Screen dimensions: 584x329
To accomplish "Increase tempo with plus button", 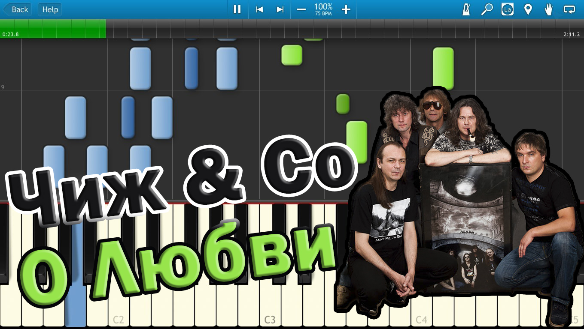I will tap(346, 9).
